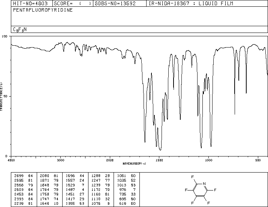This screenshot has width=268, height=207.
Task: Click the IR-NIDA-18367 : LIQUID FILM label
Action: [191, 3]
